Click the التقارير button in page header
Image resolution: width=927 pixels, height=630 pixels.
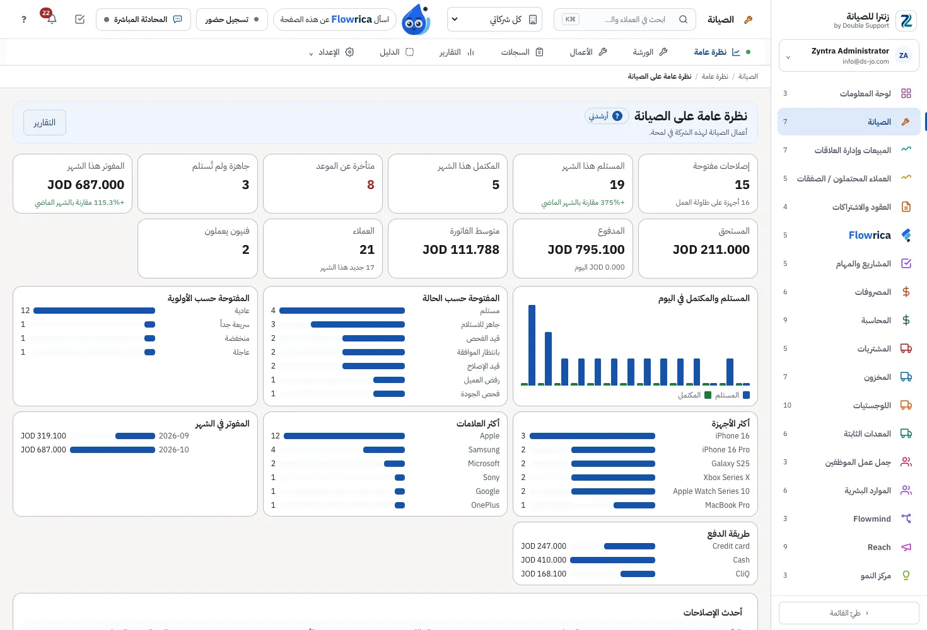(45, 123)
